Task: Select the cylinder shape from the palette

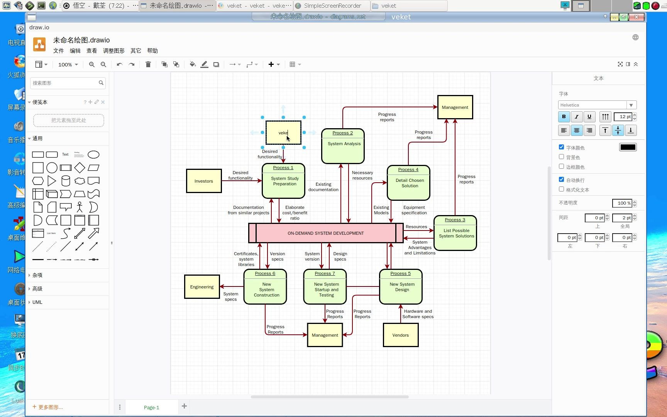Action: click(66, 181)
